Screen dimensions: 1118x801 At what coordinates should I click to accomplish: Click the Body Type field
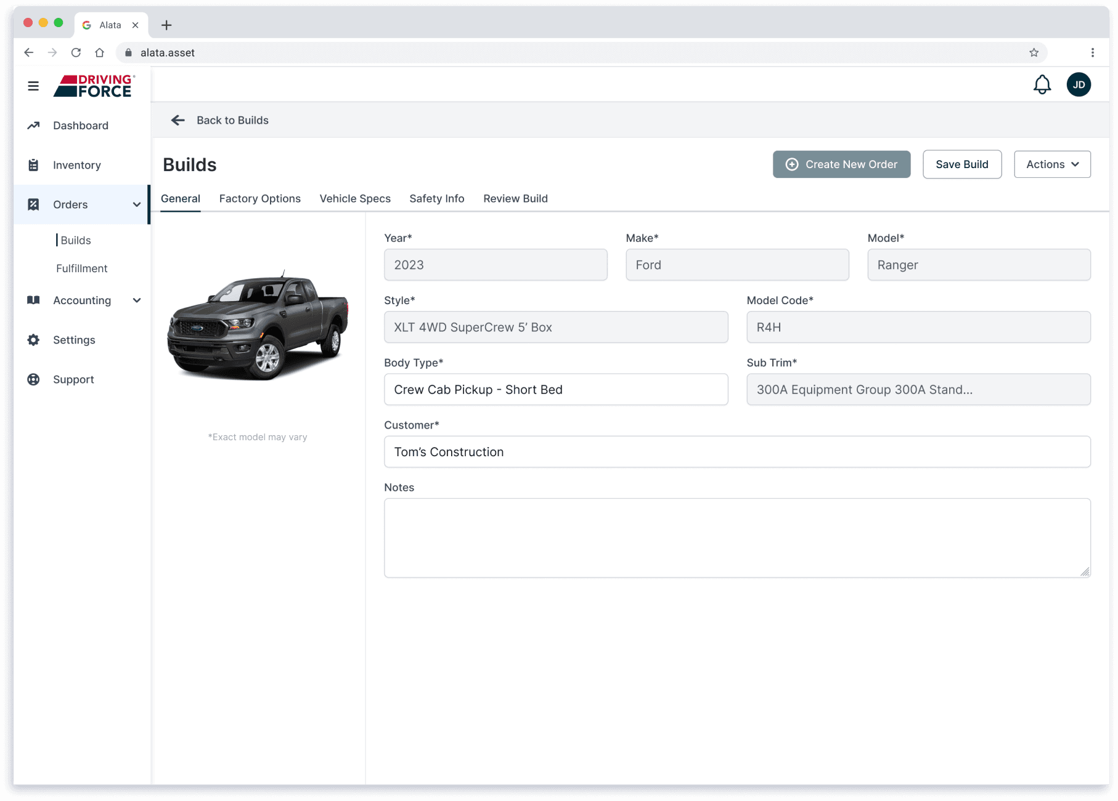tap(556, 389)
